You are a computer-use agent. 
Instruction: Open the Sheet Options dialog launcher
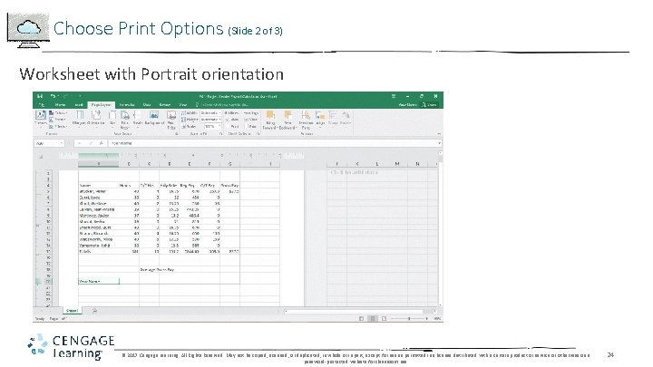tap(258, 134)
